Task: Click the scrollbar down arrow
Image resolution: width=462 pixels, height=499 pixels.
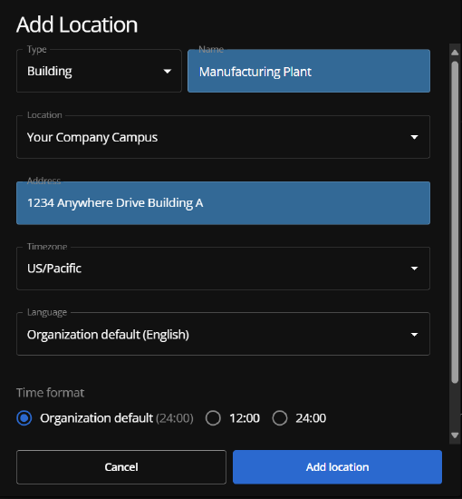Action: click(x=455, y=435)
